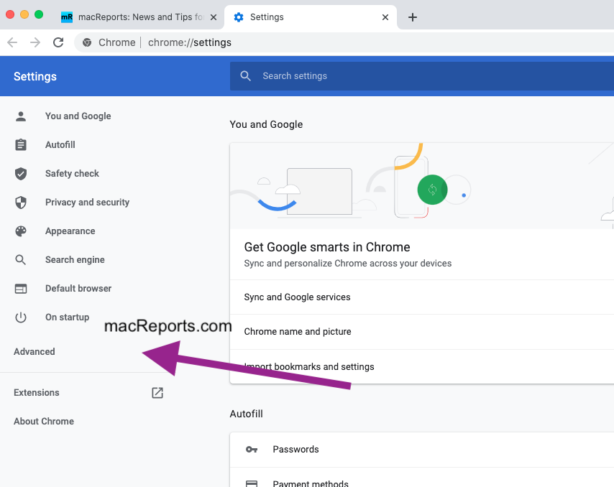The width and height of the screenshot is (614, 487).
Task: Click the Search settings field
Action: point(422,76)
